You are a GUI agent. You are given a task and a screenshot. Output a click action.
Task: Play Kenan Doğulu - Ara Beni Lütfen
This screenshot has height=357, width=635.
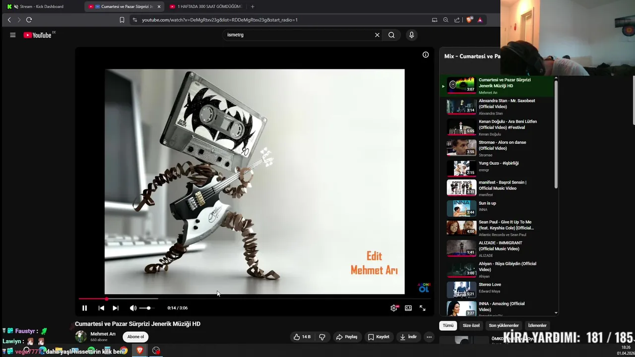pos(498,127)
